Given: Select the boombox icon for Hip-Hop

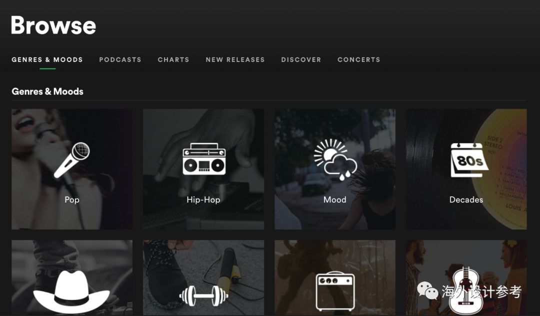Looking at the screenshot, I should click(x=203, y=159).
